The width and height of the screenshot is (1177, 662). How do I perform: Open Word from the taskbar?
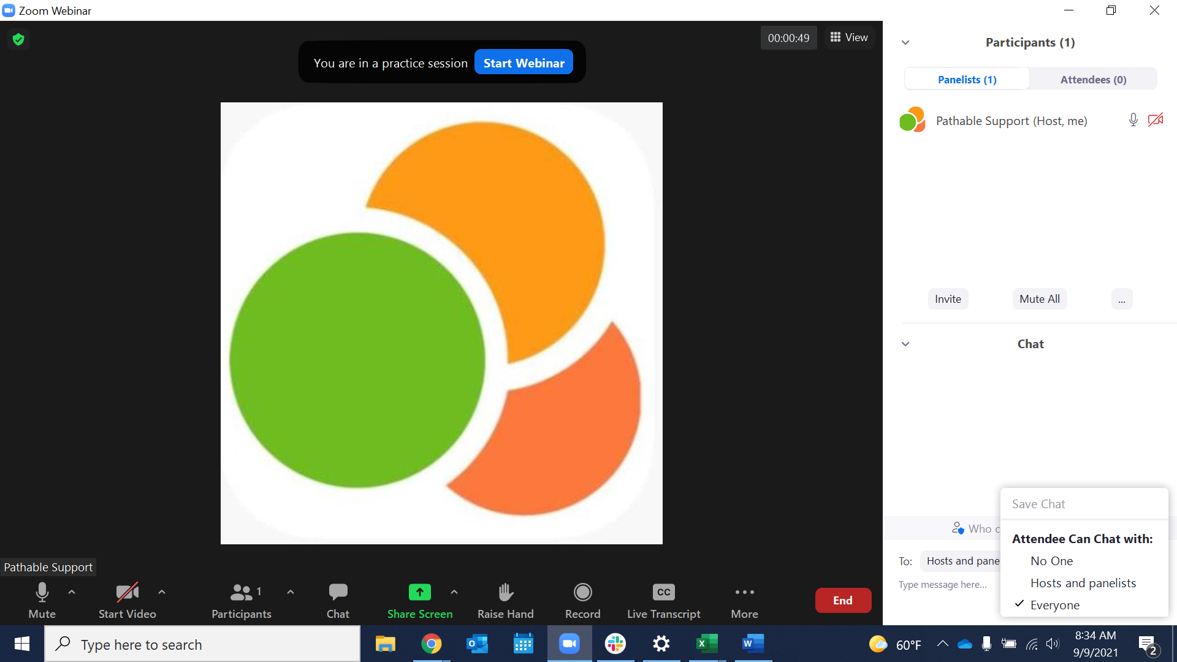pyautogui.click(x=753, y=644)
